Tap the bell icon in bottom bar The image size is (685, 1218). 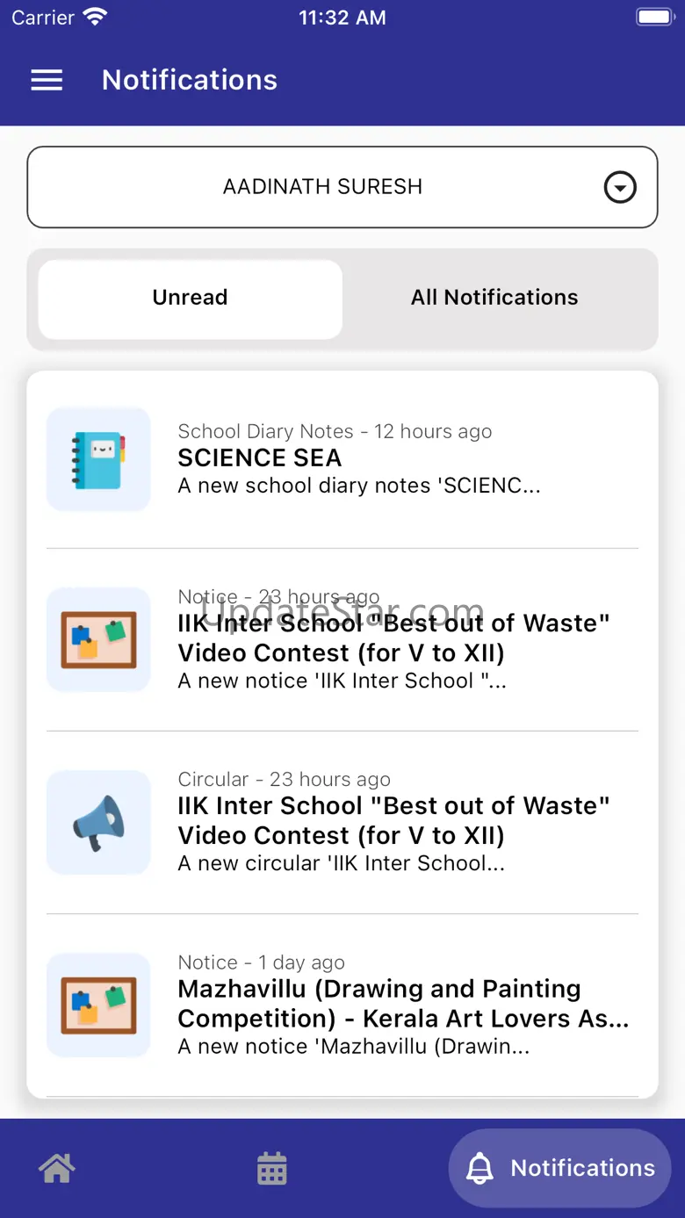click(x=479, y=1168)
